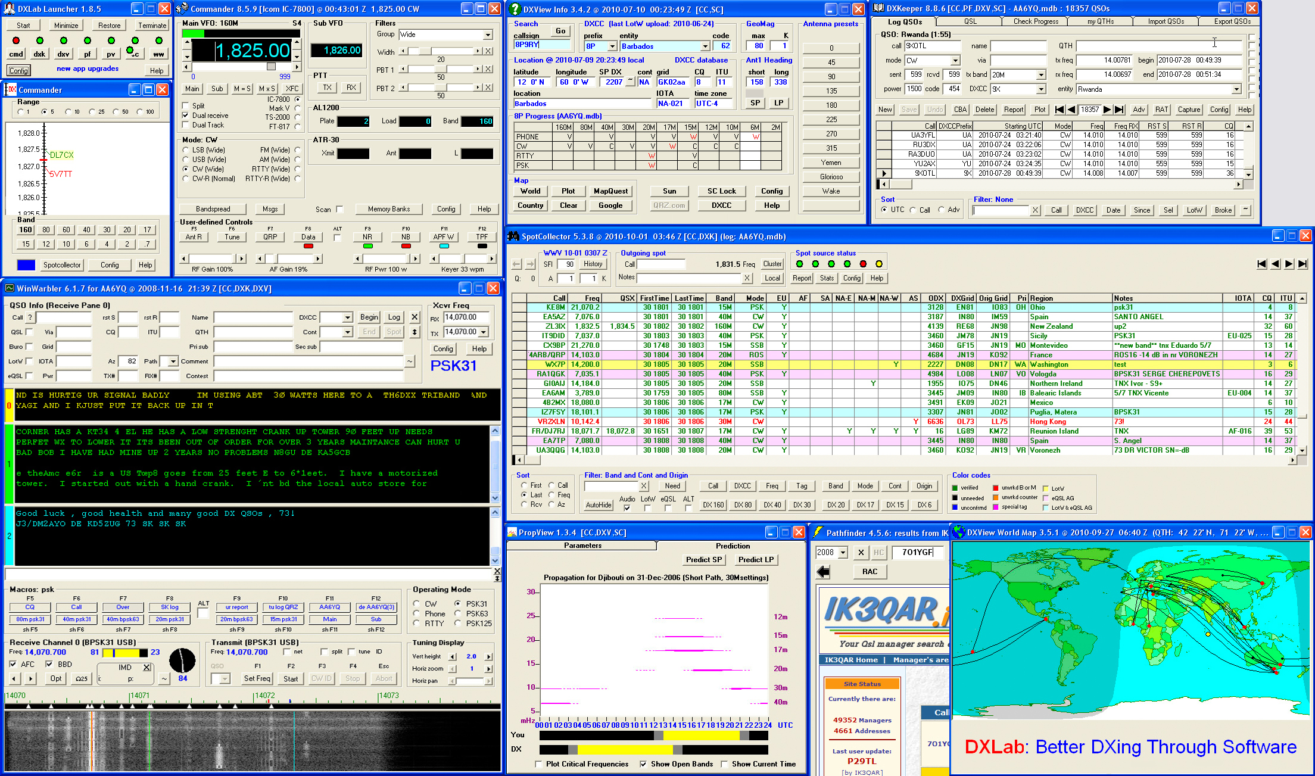Click SpotCollector back arrow beside SFI

pyautogui.click(x=516, y=264)
